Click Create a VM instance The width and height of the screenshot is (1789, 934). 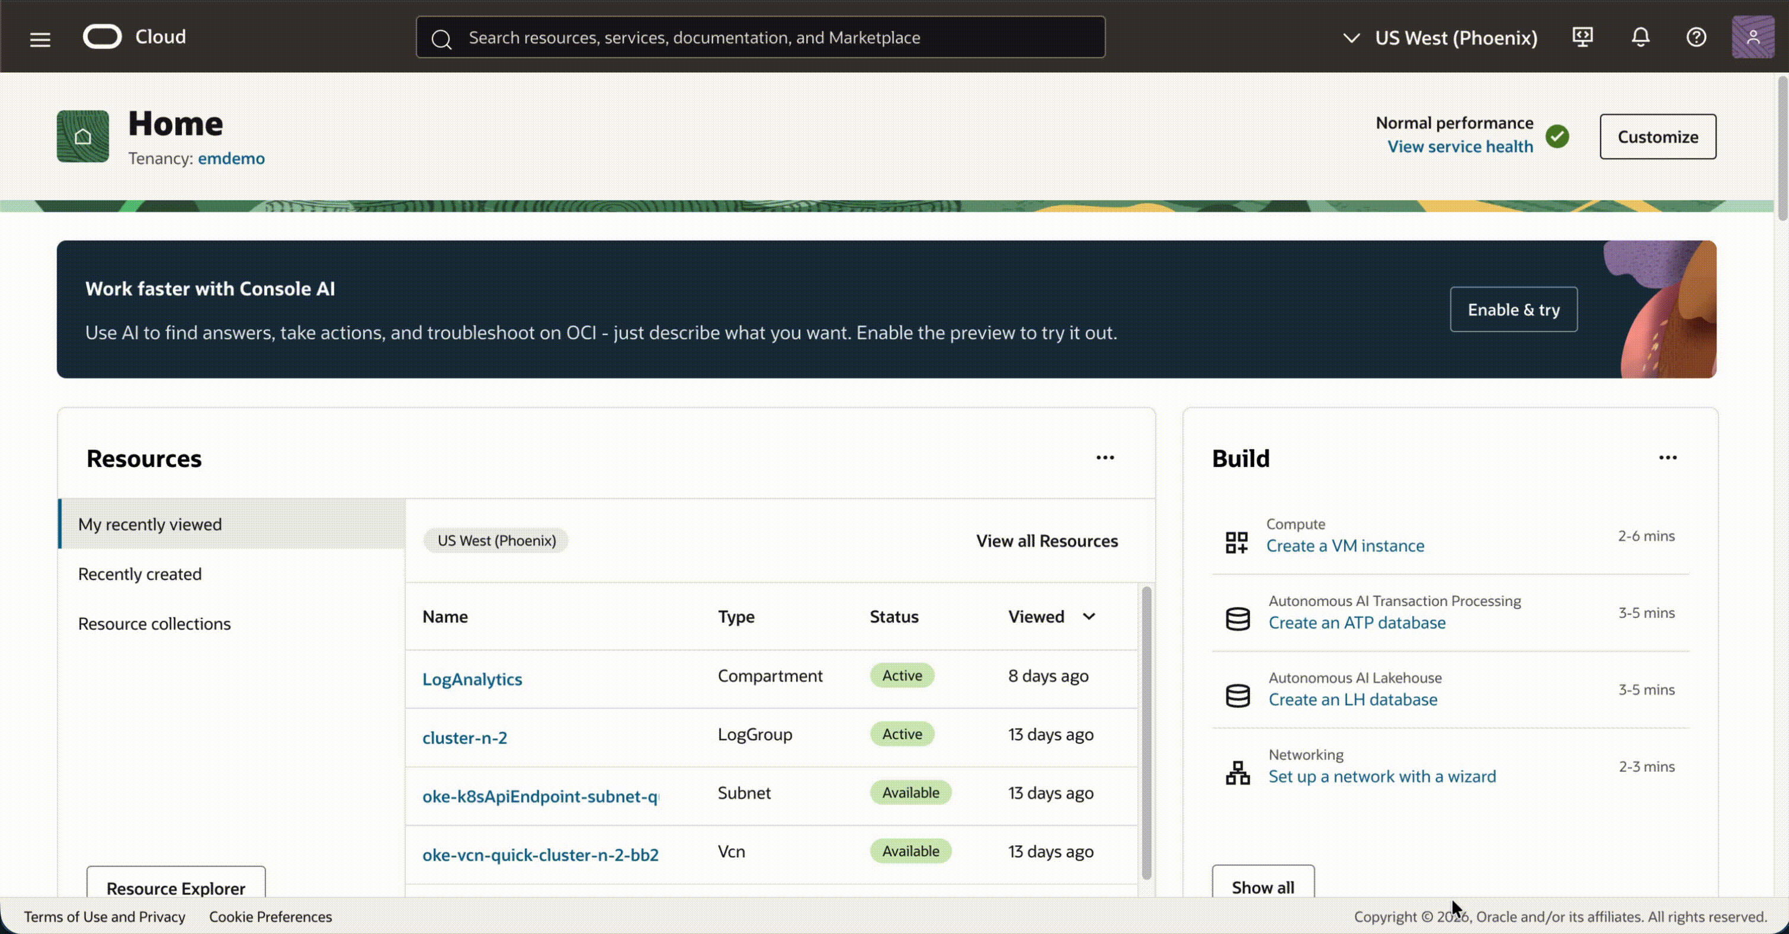1345,545
